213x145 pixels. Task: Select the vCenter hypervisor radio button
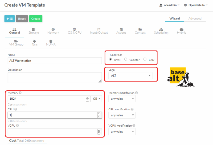click(x=126, y=59)
